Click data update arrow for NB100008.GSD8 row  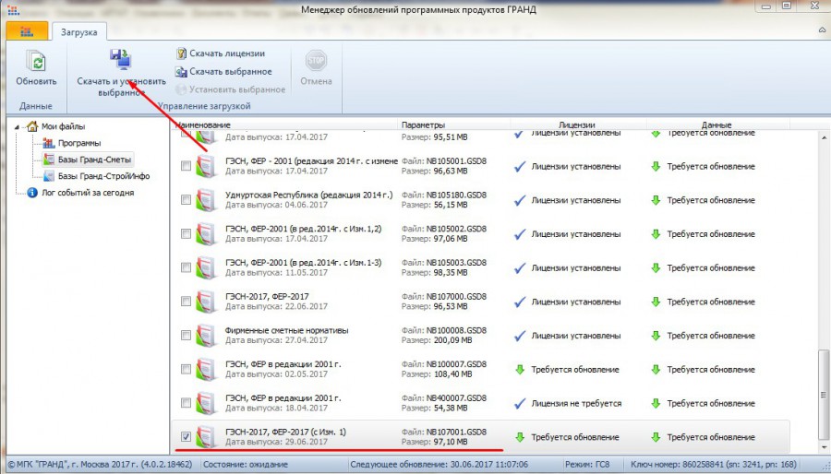click(x=656, y=336)
